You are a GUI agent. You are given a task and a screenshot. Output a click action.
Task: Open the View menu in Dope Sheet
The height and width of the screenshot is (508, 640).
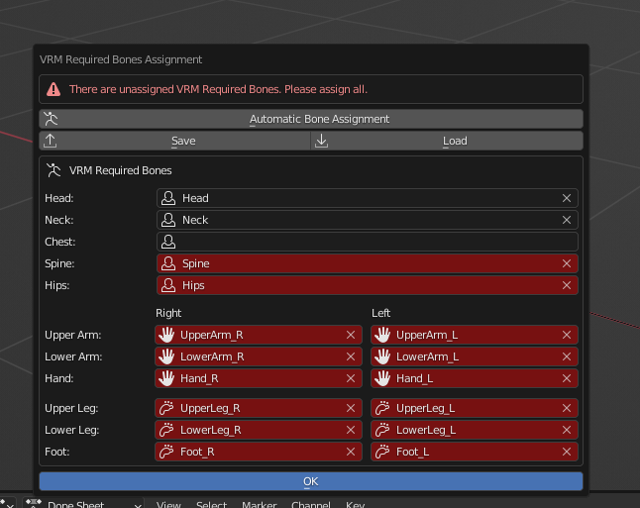[168, 505]
